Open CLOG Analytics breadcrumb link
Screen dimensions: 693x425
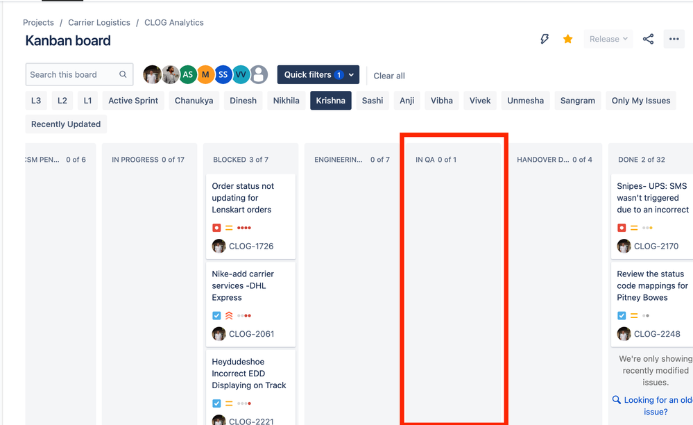[x=173, y=22]
